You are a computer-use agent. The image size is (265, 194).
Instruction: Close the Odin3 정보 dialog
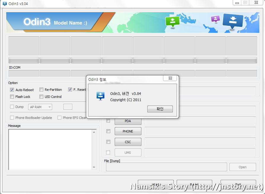[170, 78]
